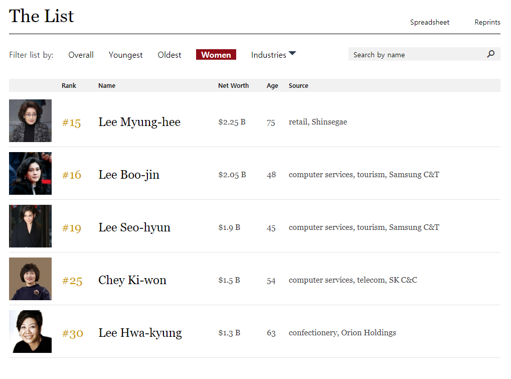Click age 63 in Lee Hwa-kyung's row

[x=271, y=333]
